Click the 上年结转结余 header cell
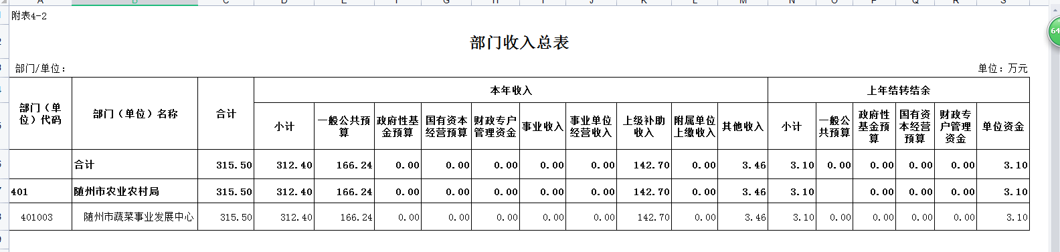 (x=899, y=90)
